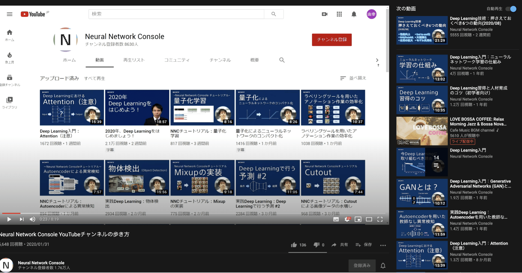The height and width of the screenshot is (273, 522).
Task: Switch to theater mode
Action: pos(369,219)
